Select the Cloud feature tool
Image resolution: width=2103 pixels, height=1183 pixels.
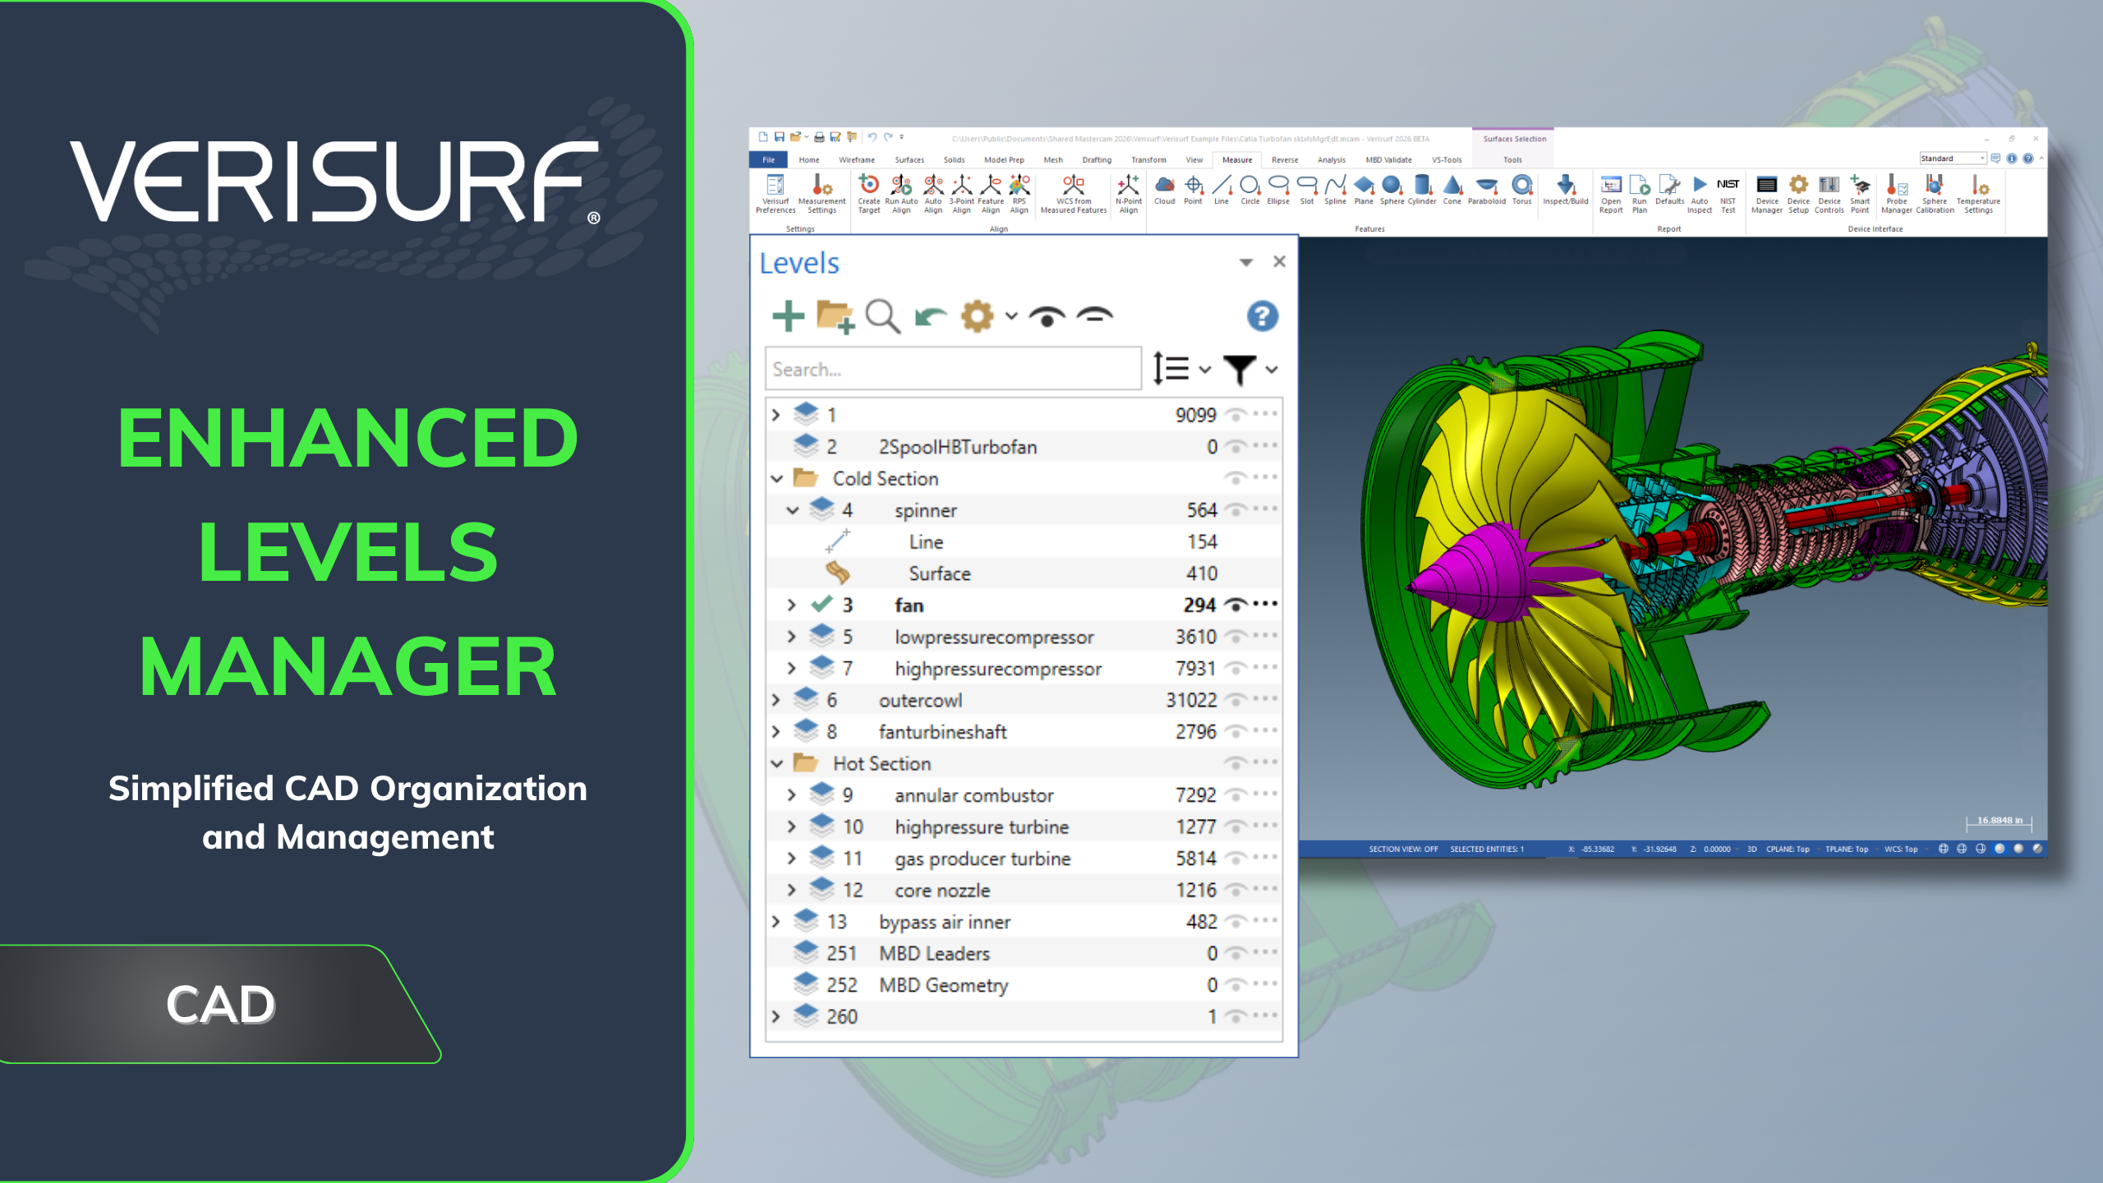tap(1164, 190)
